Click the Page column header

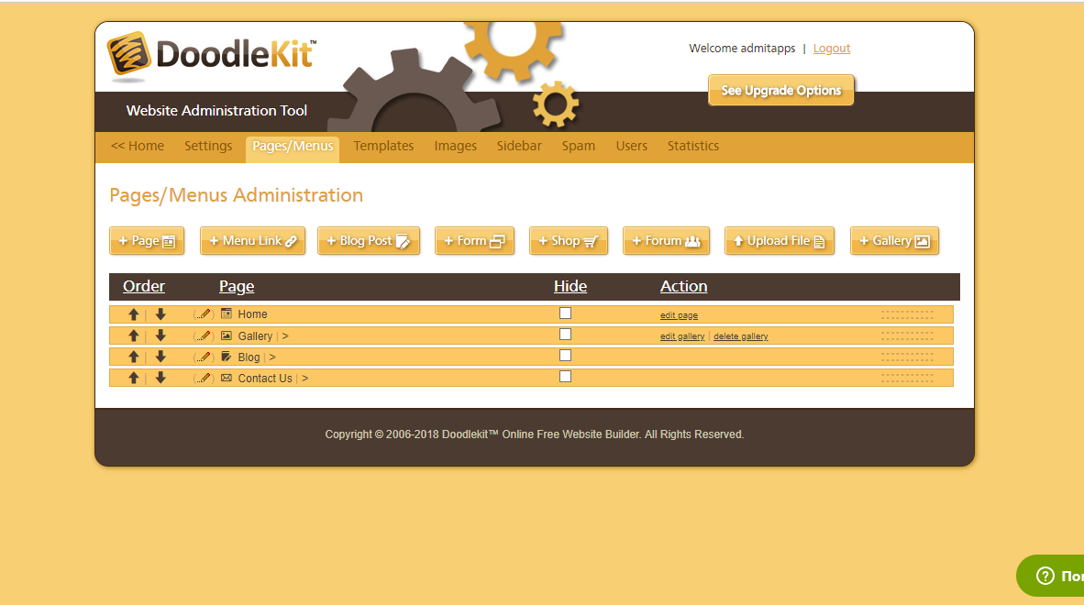(237, 286)
